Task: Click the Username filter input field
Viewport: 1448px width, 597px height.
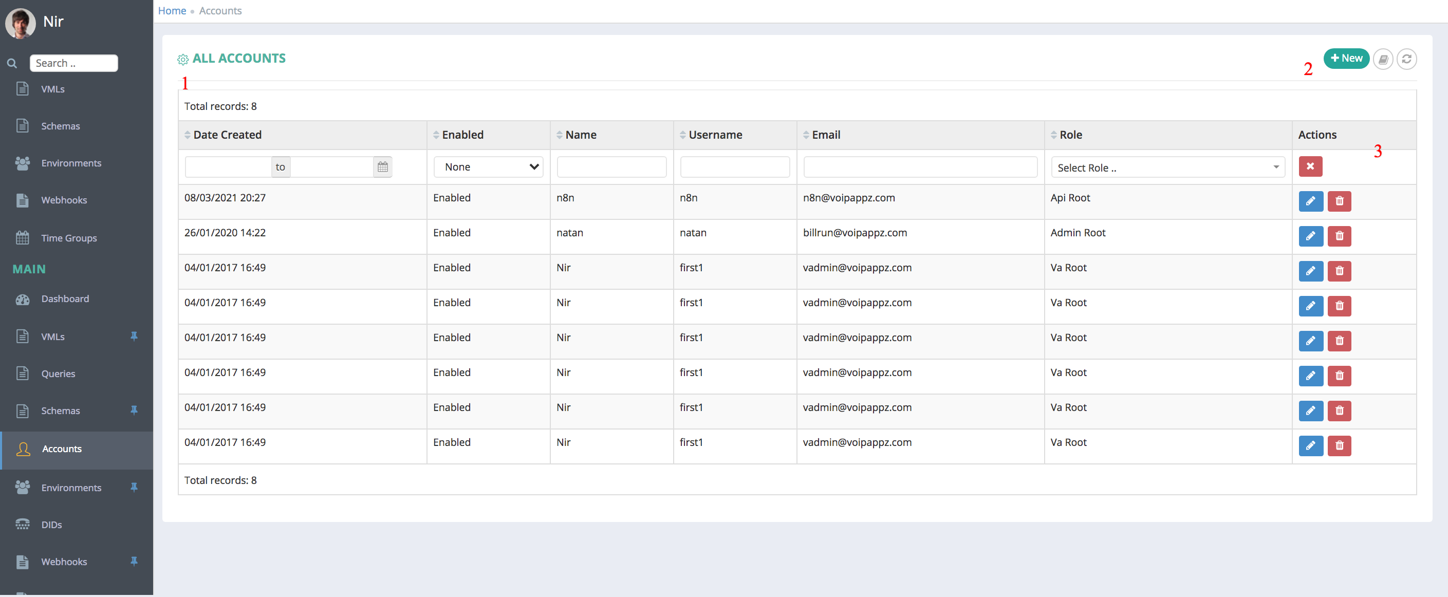Action: [x=735, y=166]
